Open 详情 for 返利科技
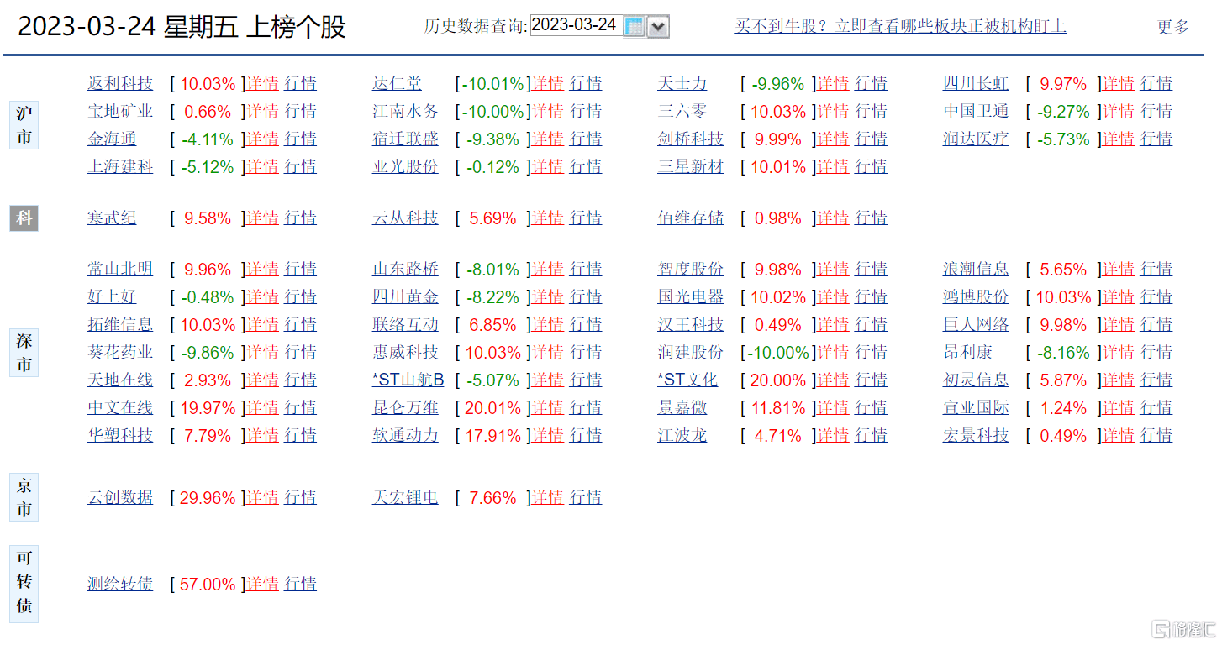 point(262,84)
